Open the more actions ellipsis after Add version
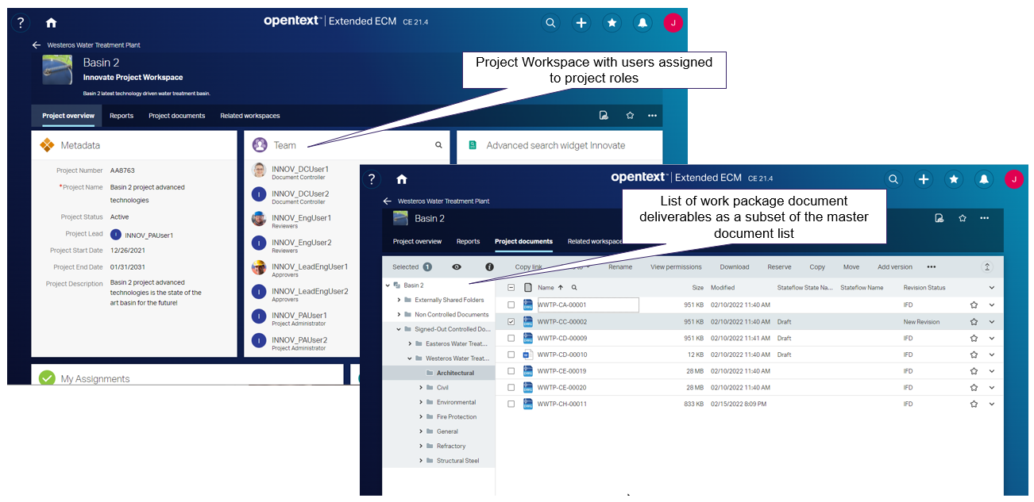The image size is (1034, 502). 932,267
